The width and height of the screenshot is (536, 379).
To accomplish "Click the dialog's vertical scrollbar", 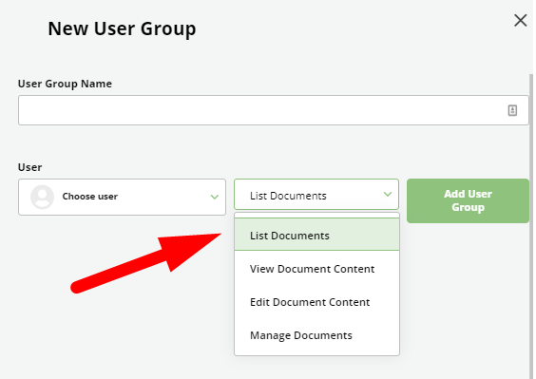I will 531,225.
